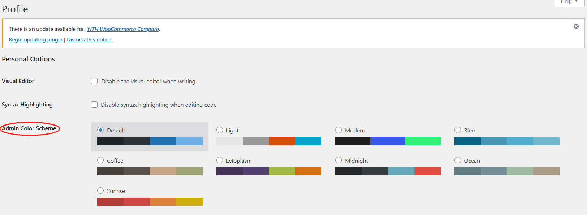
Task: Click Begin updating plugin link
Action: pos(36,40)
